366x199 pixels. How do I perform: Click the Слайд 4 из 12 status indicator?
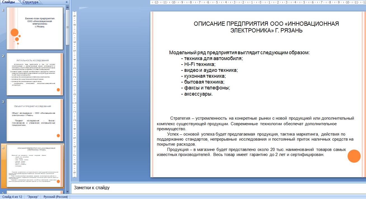coord(12,197)
